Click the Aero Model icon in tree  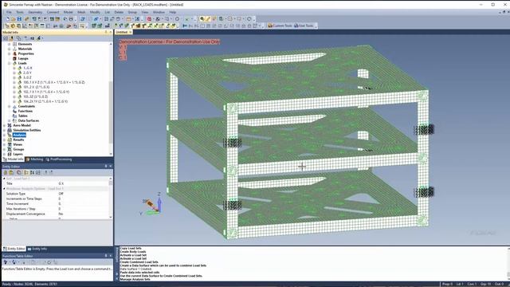(x=10, y=125)
